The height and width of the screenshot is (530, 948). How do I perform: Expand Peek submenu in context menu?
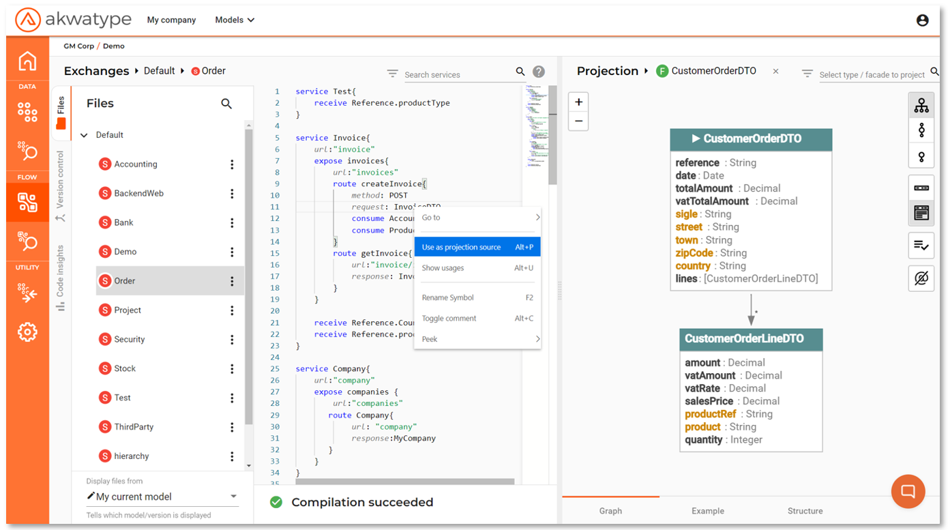coord(477,339)
